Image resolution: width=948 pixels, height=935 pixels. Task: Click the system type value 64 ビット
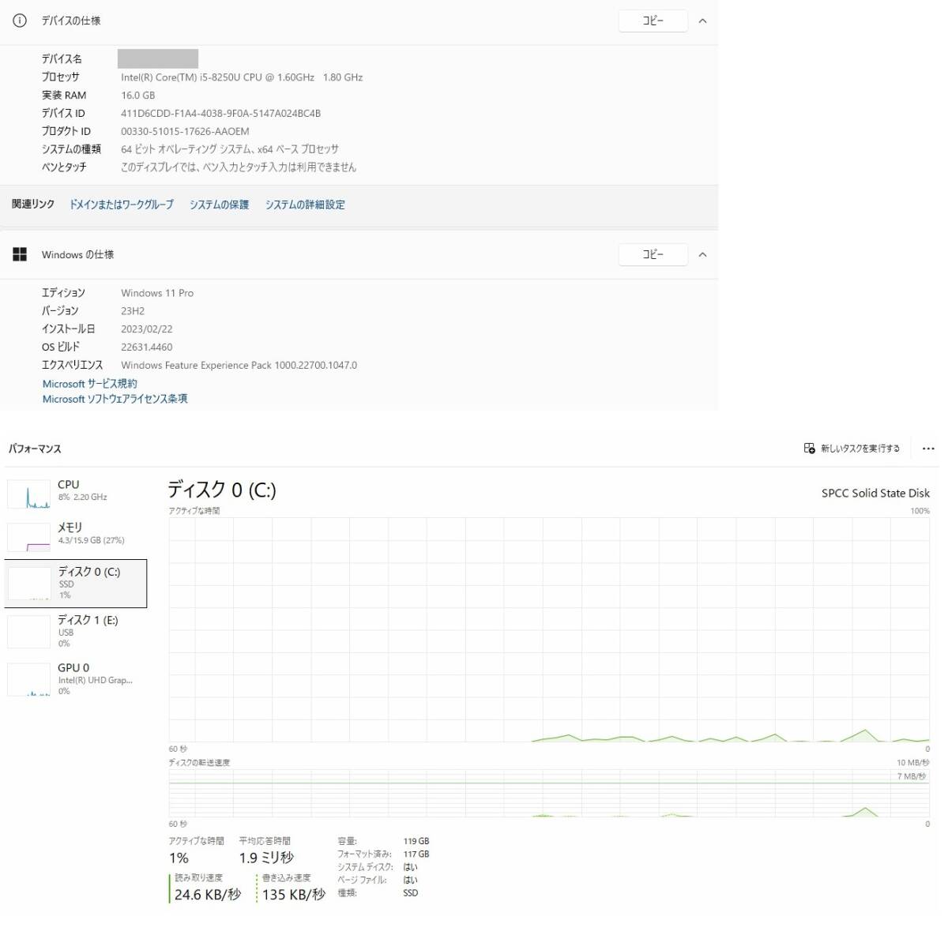pyautogui.click(x=230, y=149)
